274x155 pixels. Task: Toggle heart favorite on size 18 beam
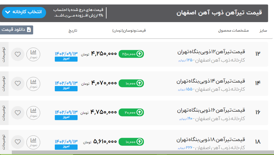(18, 142)
